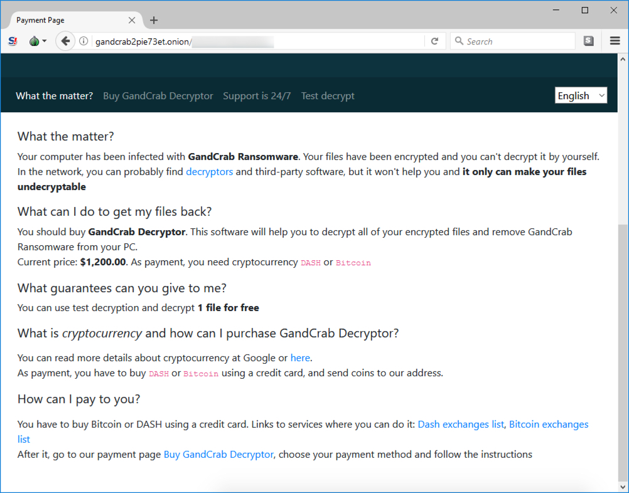Click '1 file for free' text
Image resolution: width=629 pixels, height=493 pixels.
(228, 308)
